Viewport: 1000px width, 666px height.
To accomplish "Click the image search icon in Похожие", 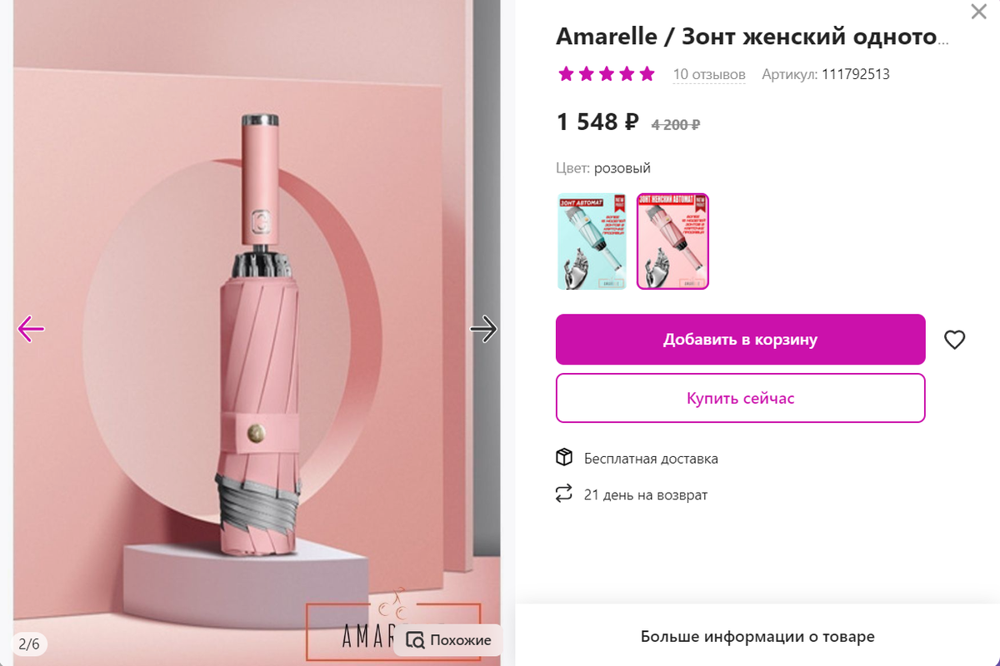I will point(415,640).
